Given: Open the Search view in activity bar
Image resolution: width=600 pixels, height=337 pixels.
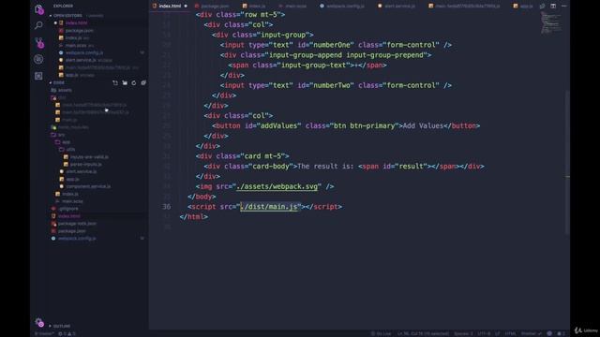Looking at the screenshot, I should [x=38, y=25].
